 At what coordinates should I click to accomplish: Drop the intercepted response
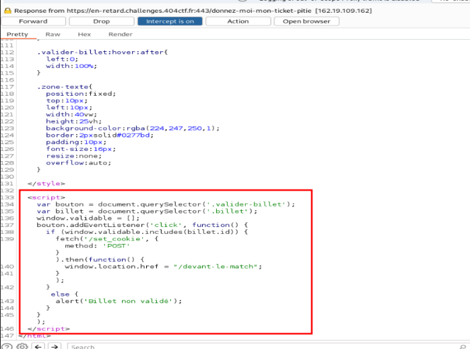[x=101, y=21]
